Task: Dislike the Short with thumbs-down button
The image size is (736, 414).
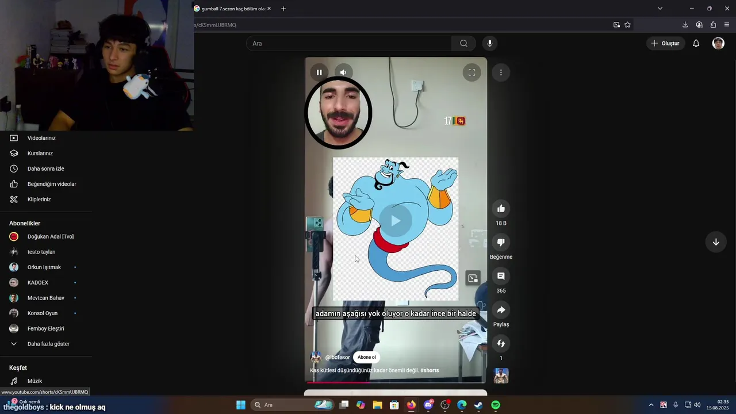Action: click(x=501, y=243)
